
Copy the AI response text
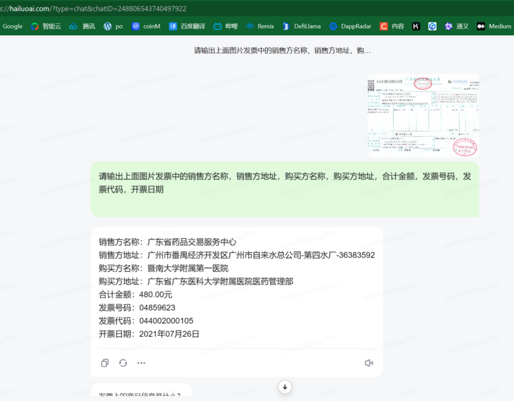tap(105, 363)
